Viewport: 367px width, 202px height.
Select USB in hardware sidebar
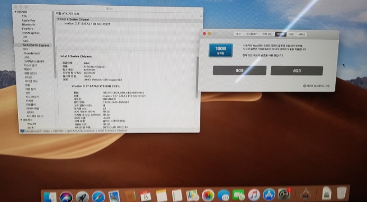(26, 57)
